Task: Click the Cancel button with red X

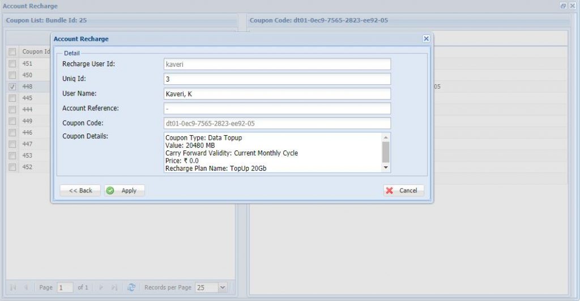Action: [403, 191]
